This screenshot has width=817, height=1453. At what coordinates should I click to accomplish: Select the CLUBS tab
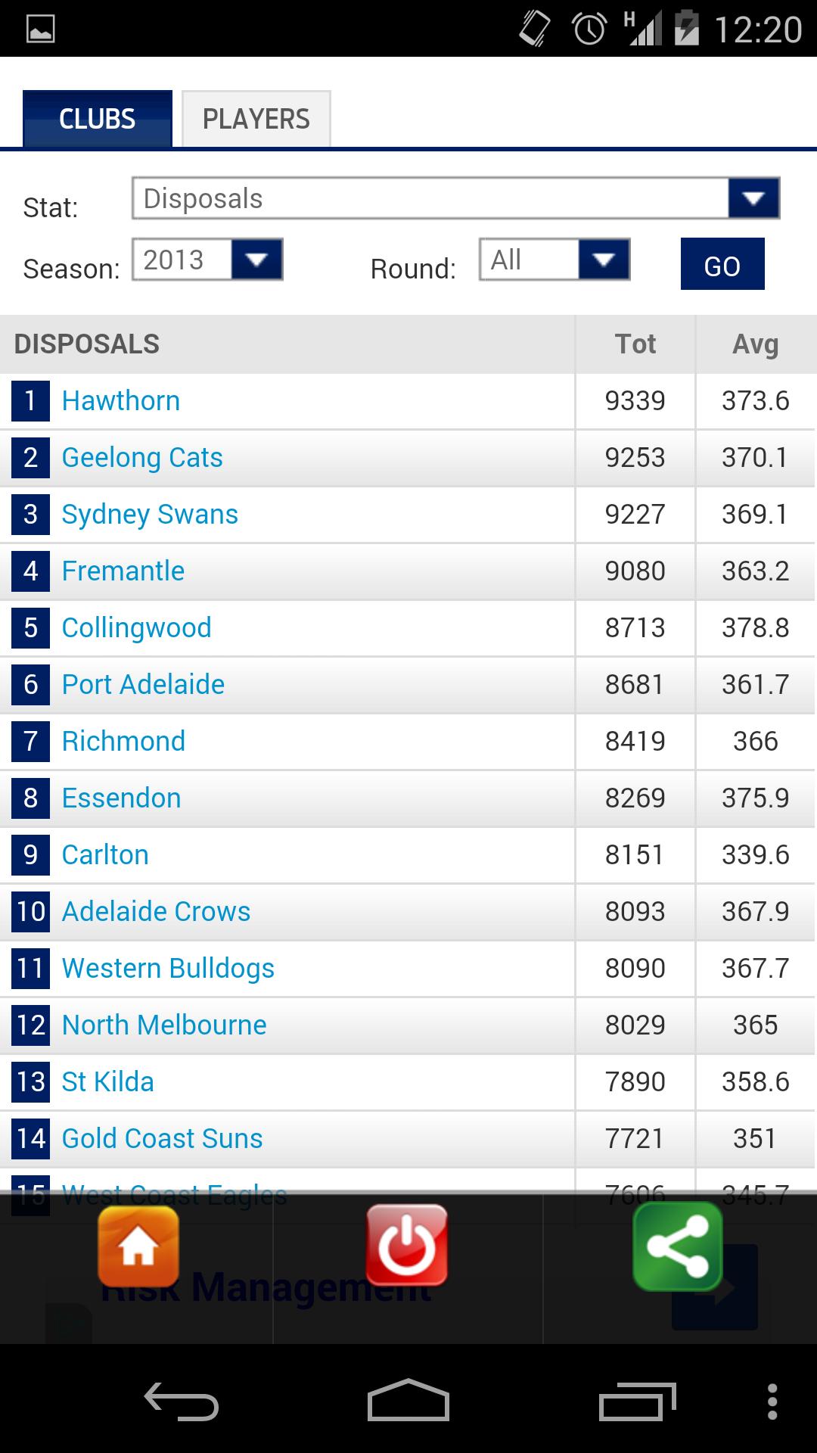[97, 118]
